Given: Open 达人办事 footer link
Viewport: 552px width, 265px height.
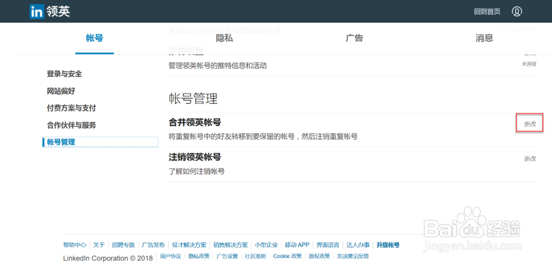Looking at the screenshot, I should point(358,245).
